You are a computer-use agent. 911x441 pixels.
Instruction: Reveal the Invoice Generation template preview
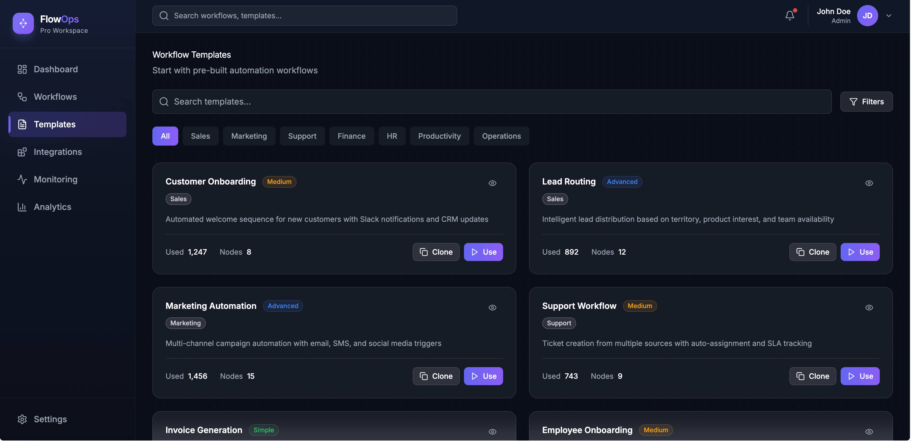tap(492, 431)
